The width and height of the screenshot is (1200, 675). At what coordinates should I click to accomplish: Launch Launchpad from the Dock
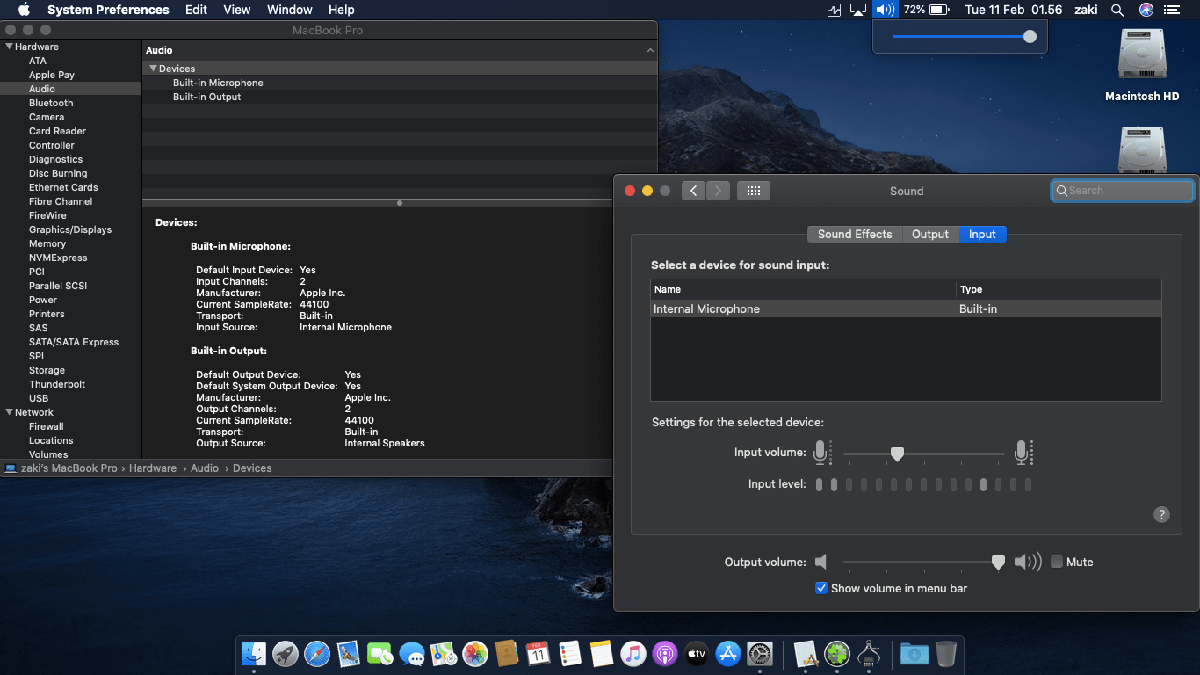point(285,654)
